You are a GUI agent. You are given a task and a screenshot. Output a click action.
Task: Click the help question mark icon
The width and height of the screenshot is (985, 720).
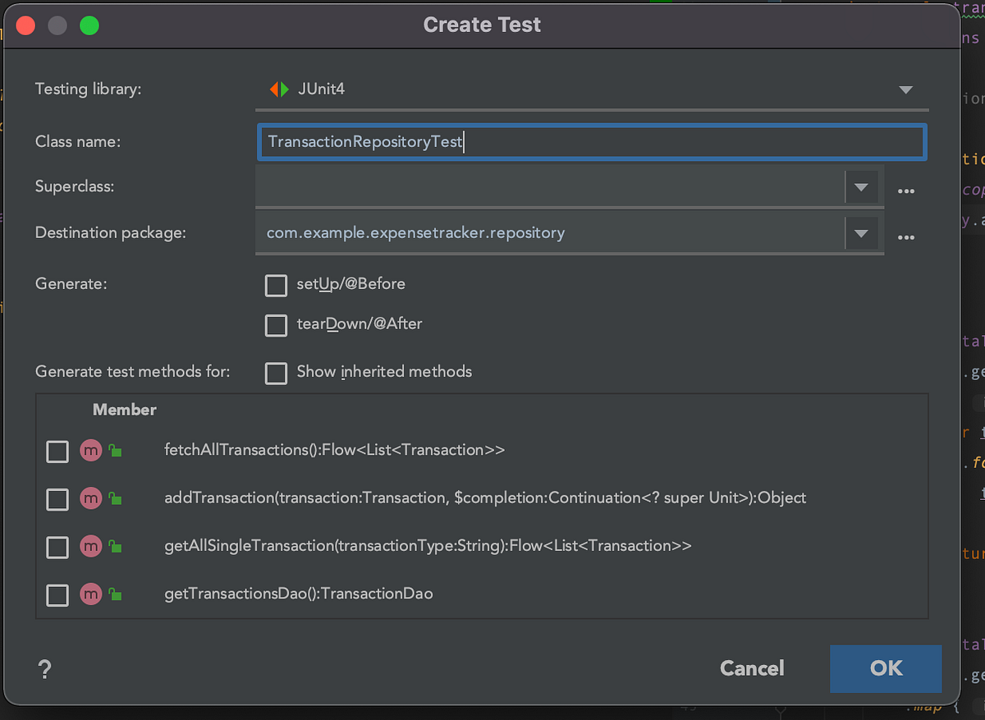click(45, 669)
